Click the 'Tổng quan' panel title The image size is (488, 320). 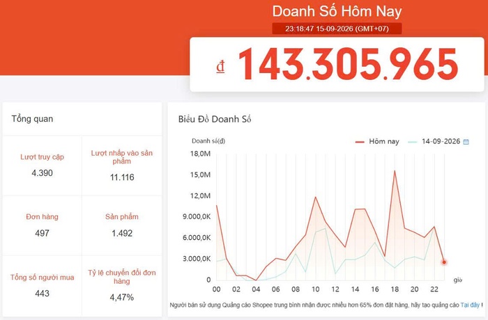pyautogui.click(x=32, y=119)
